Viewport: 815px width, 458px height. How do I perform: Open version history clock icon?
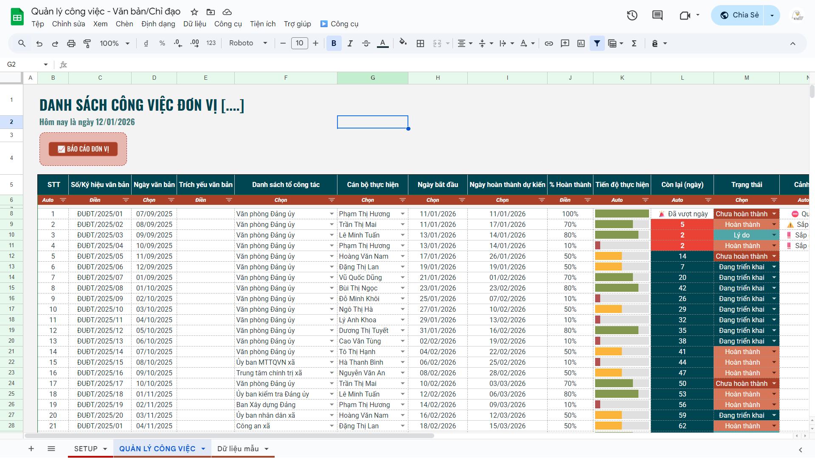(632, 16)
